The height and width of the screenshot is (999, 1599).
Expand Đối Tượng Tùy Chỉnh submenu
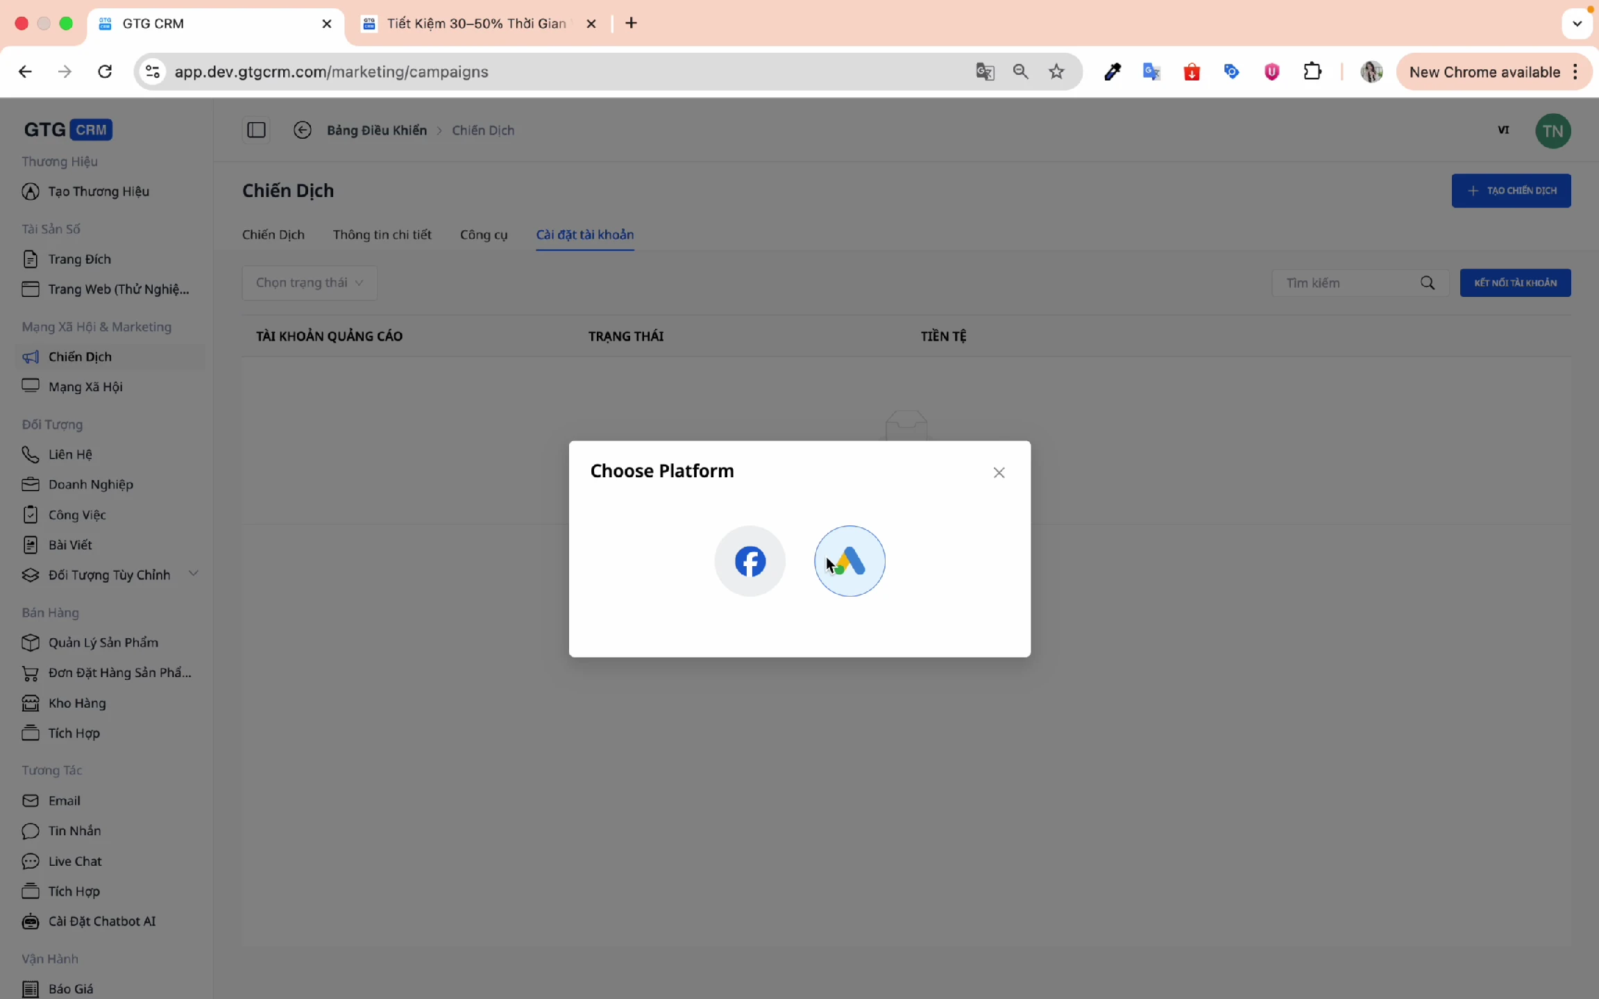pos(194,574)
